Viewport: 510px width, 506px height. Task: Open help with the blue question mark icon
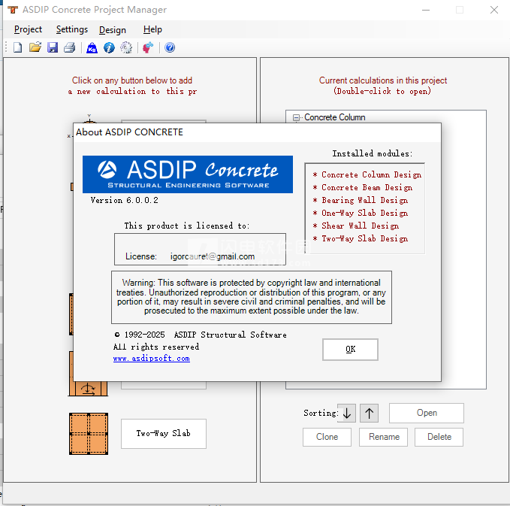(x=170, y=48)
